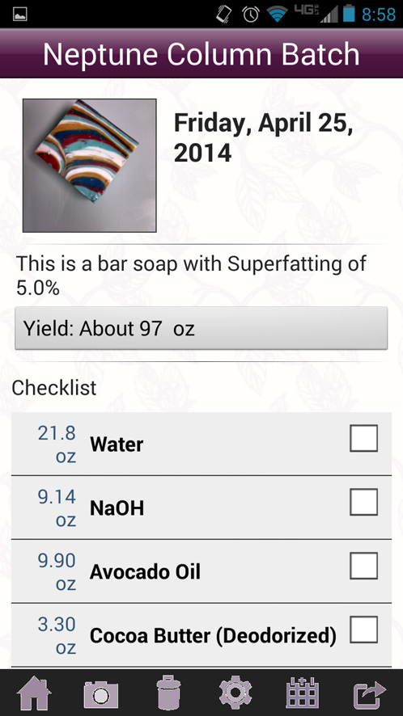Viewport: 403px width, 716px height.
Task: Tap the trash can delete icon
Action: [168, 693]
